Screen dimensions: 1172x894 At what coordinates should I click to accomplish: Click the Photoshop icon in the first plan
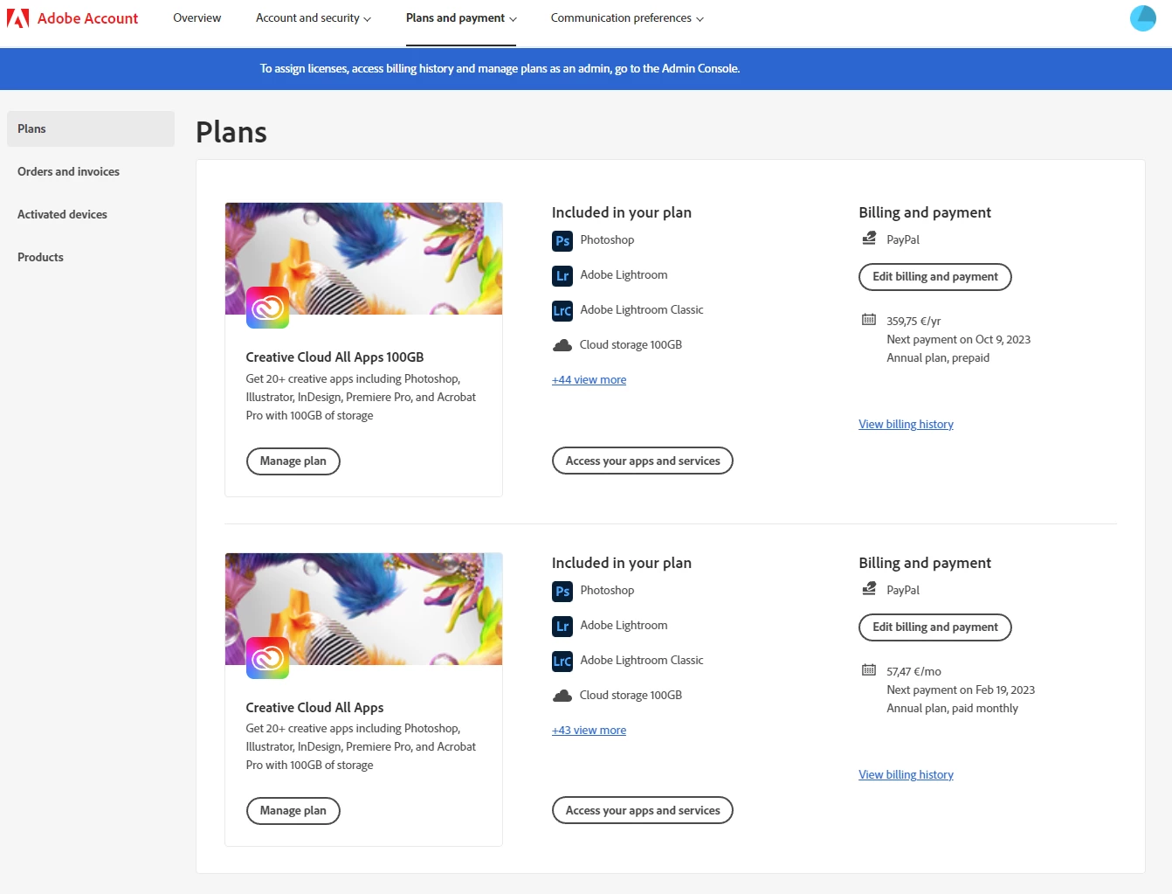(x=562, y=240)
